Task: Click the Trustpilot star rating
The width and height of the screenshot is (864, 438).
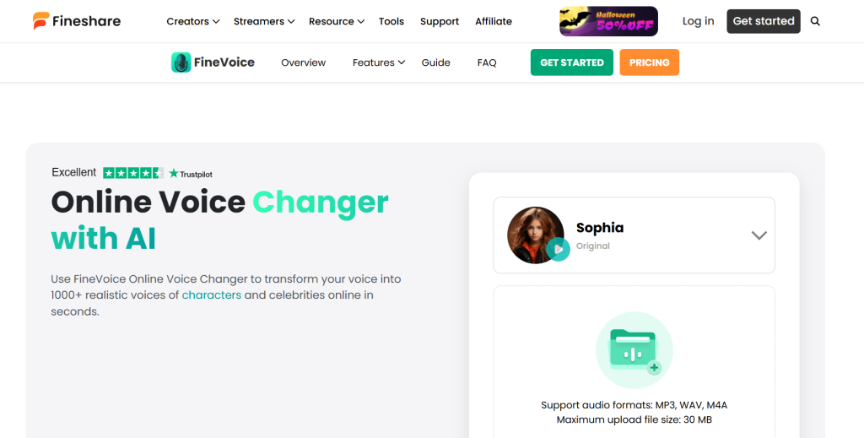Action: click(133, 173)
